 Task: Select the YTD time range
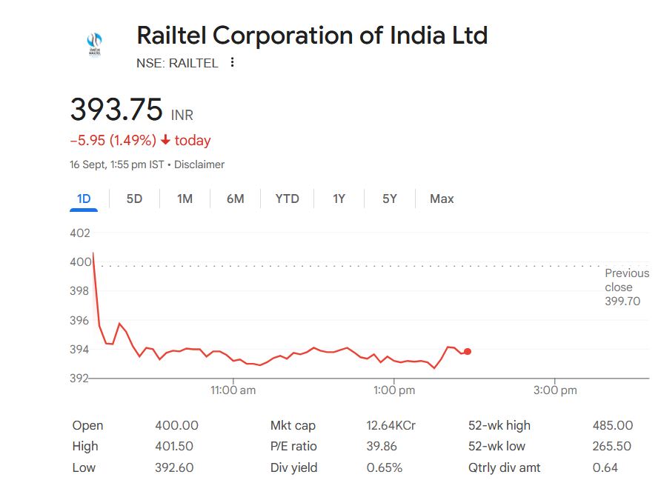click(287, 199)
